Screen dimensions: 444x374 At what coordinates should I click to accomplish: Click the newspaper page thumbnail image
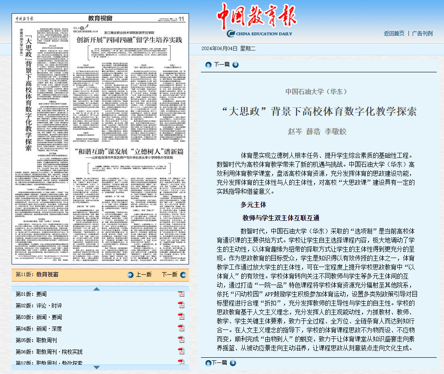pyautogui.click(x=100, y=139)
